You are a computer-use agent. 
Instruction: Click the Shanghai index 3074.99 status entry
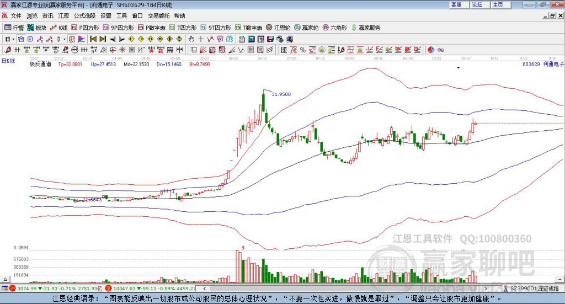(56, 289)
